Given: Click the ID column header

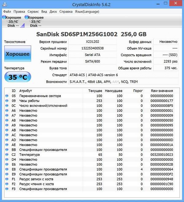Looking at the screenshot, I should point(13,91).
